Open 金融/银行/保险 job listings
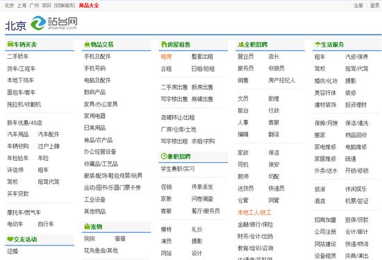Screen dimensions: 382x260 tap(255, 225)
